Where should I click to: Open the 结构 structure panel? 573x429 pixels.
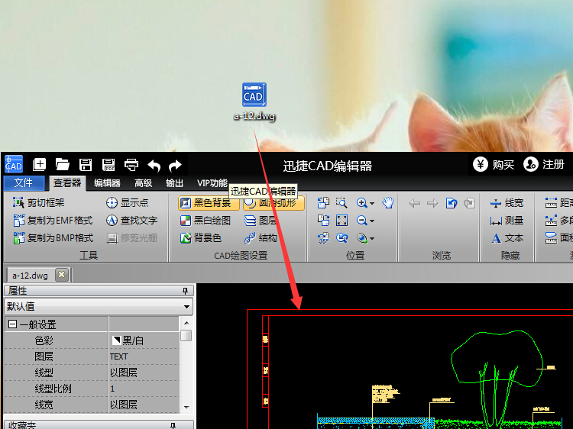click(261, 238)
